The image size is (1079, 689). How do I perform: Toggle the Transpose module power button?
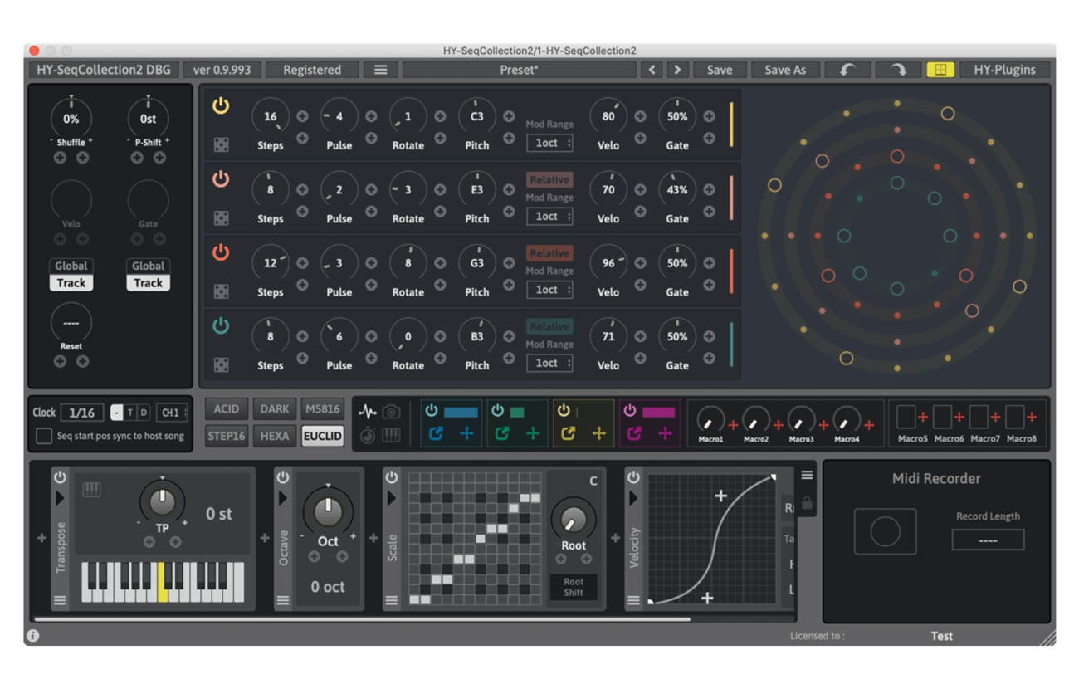pos(60,477)
